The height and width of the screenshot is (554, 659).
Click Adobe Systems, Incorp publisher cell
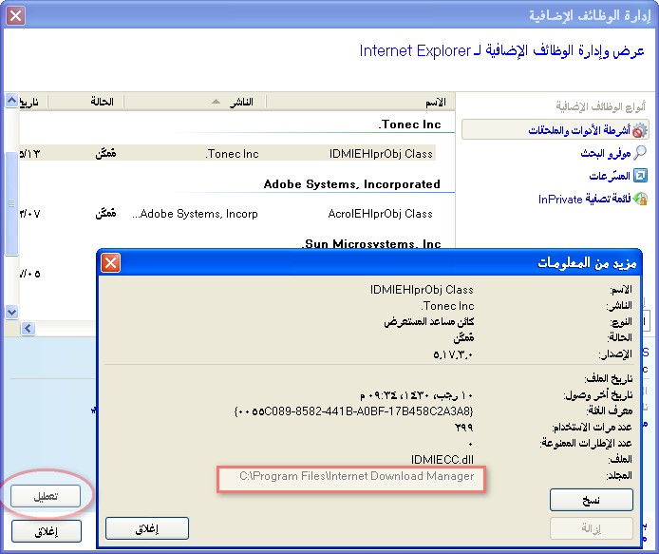coord(195,214)
